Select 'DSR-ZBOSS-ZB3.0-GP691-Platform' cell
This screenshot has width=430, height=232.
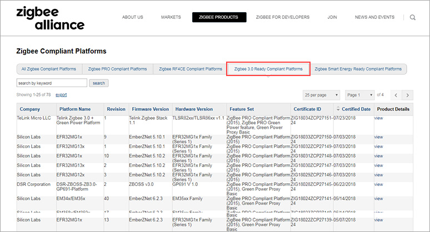(x=77, y=186)
